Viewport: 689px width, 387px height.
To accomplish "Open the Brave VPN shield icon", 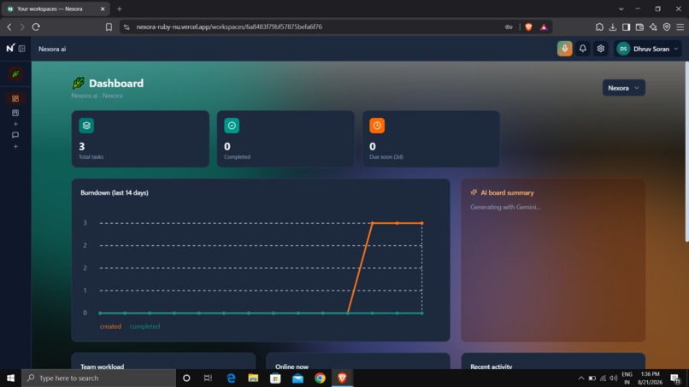I will [667, 26].
